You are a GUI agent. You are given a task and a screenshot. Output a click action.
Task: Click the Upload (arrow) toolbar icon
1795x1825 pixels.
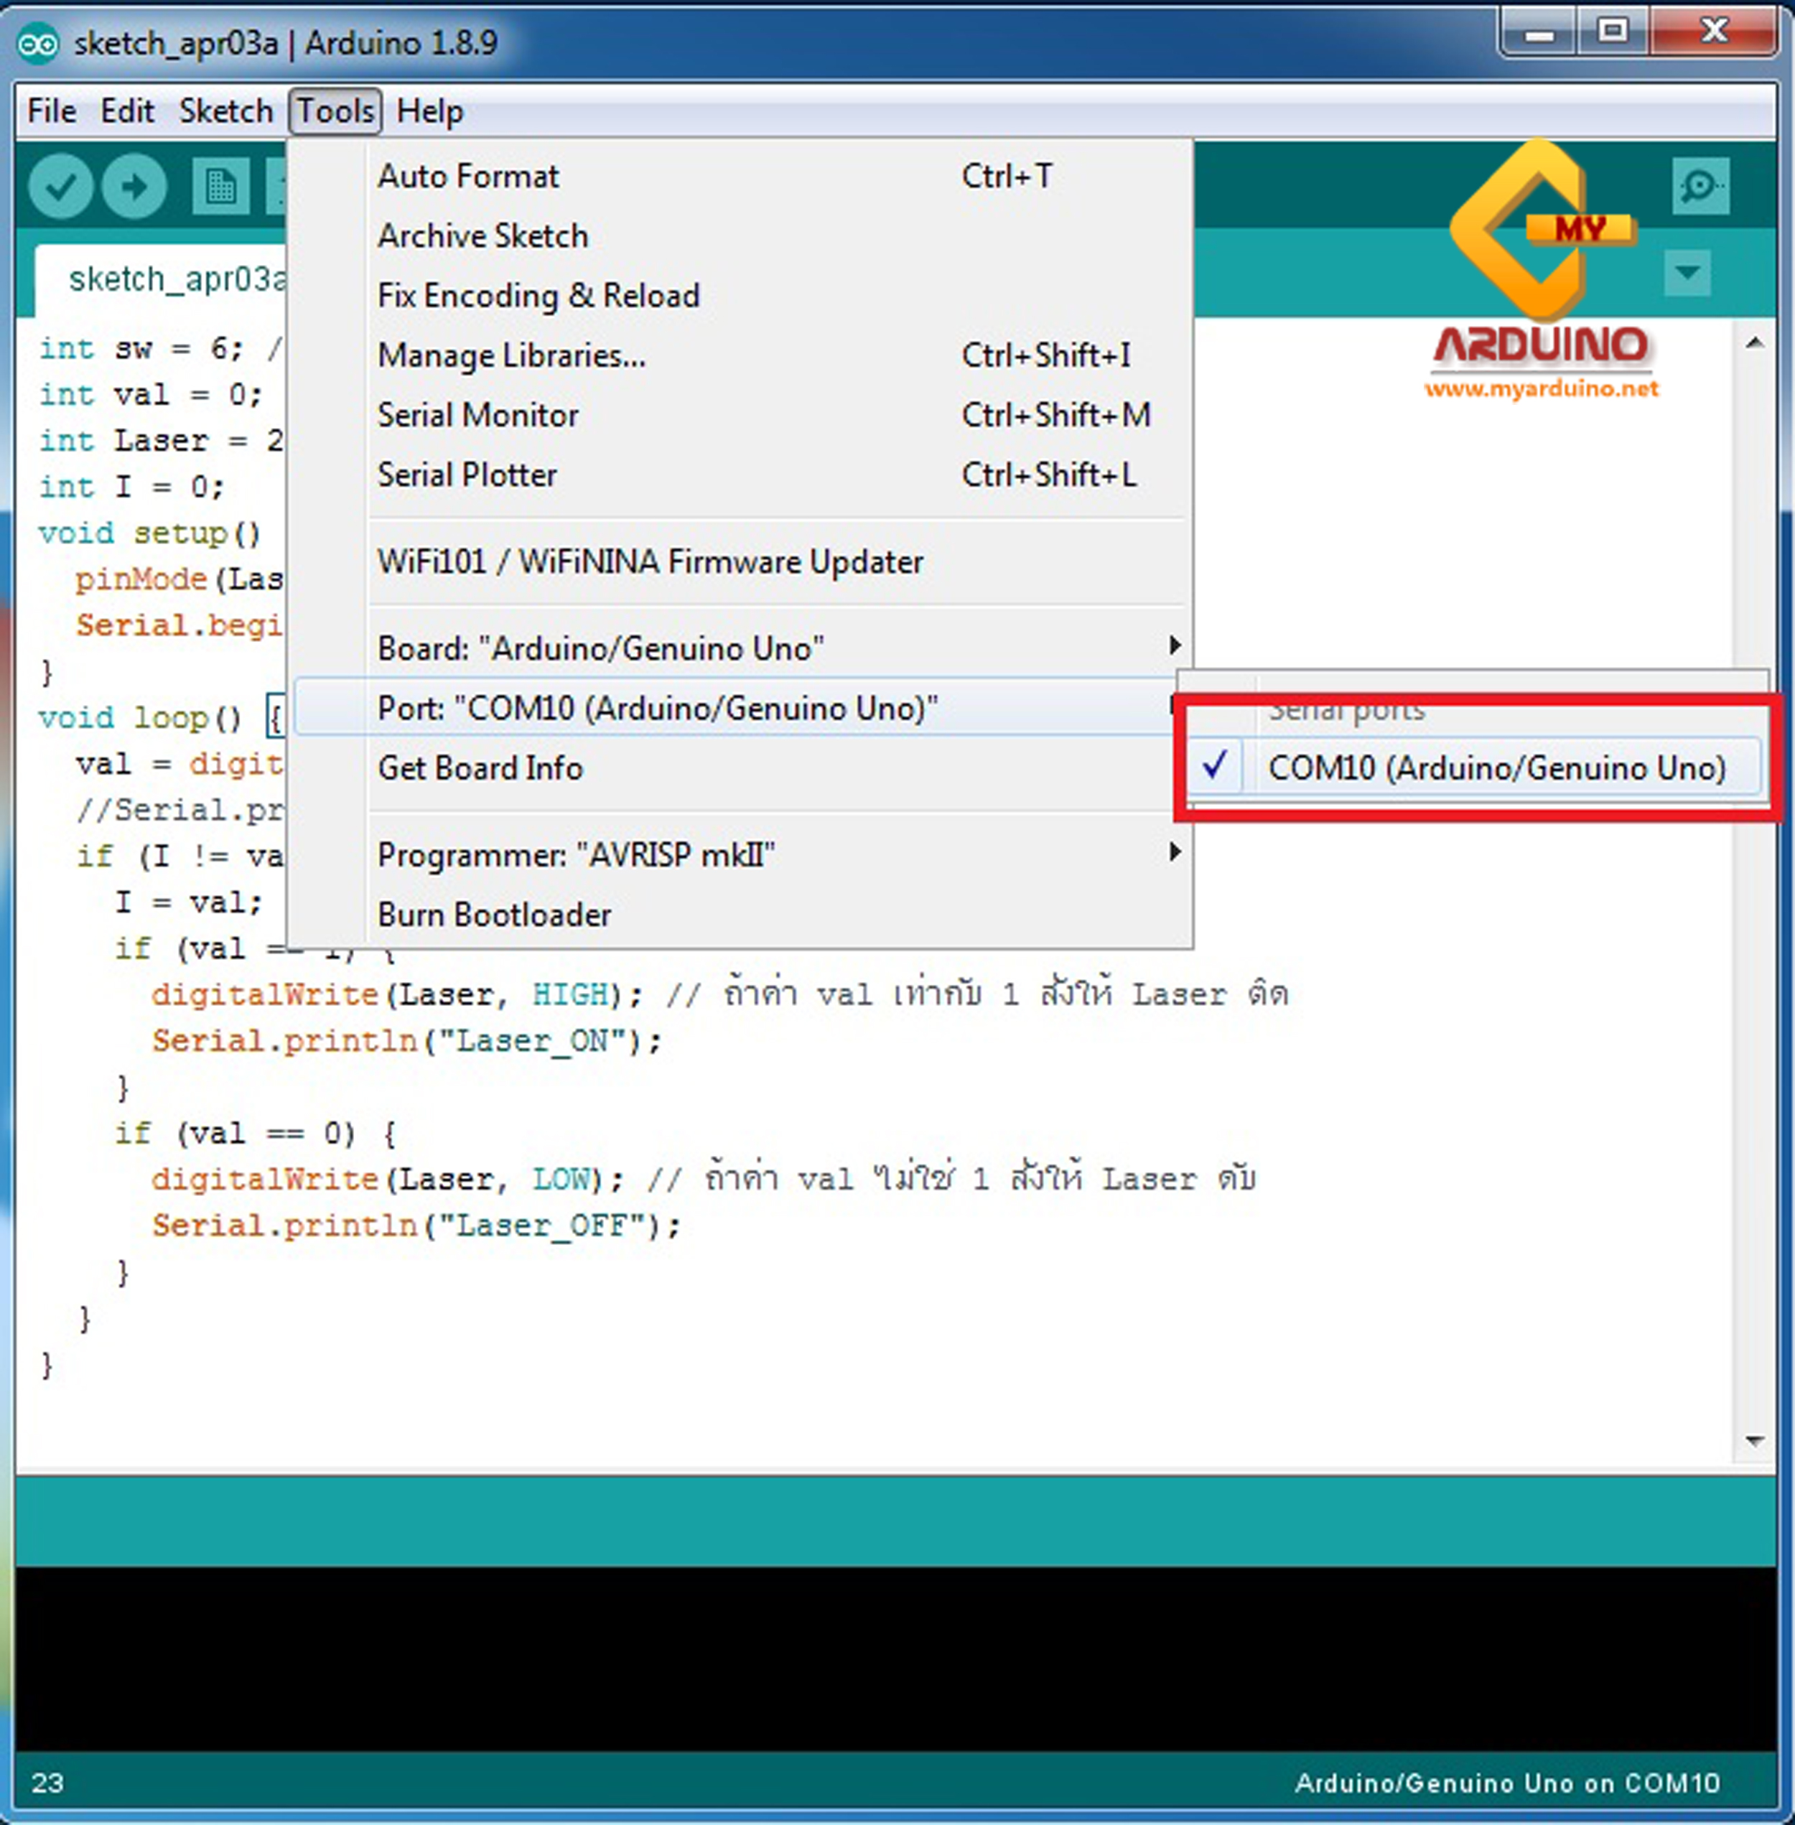[135, 187]
